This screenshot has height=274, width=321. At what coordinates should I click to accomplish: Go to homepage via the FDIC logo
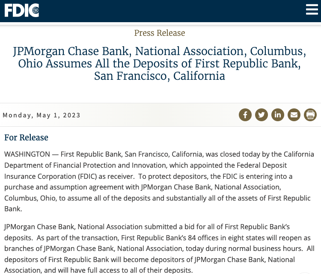coord(22,10)
